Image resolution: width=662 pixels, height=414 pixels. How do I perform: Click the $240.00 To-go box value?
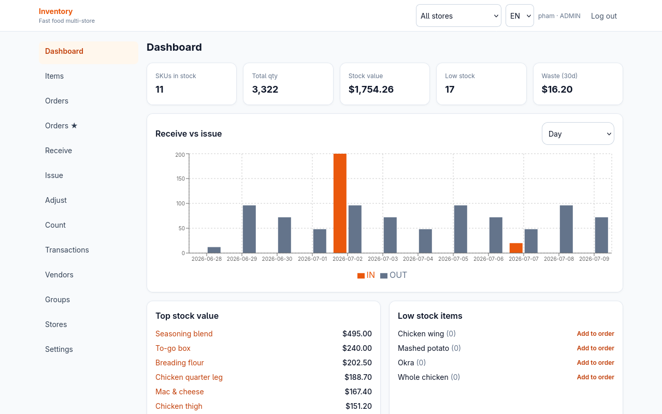[x=357, y=348]
